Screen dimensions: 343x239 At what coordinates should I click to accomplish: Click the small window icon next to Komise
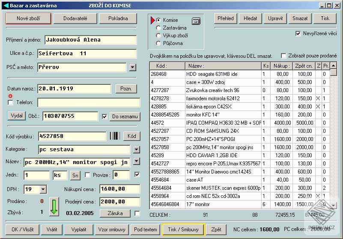tap(196, 21)
